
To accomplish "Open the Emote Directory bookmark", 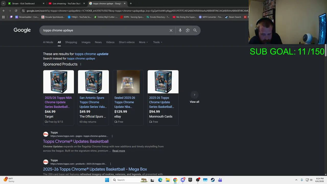I will (x=158, y=17).
